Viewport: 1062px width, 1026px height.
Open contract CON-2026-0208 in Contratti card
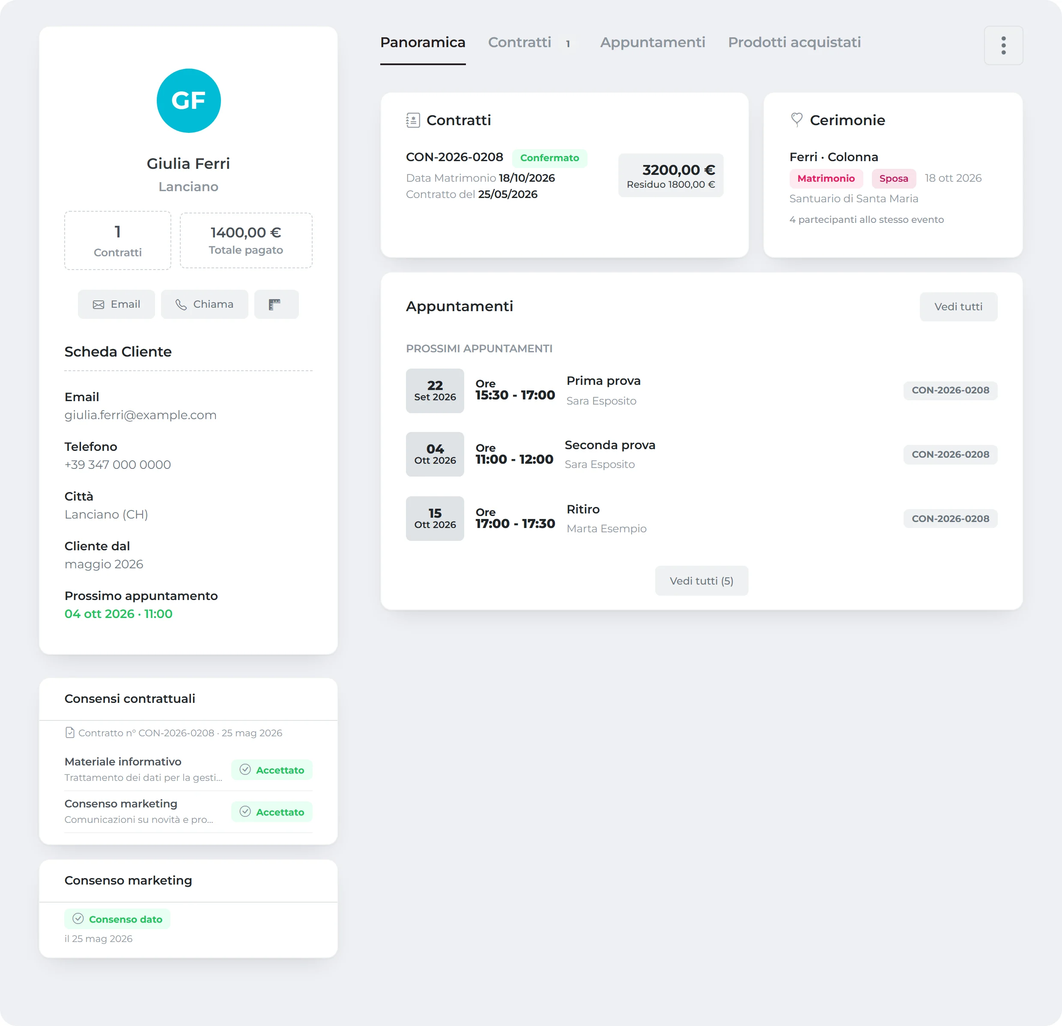[x=454, y=157]
